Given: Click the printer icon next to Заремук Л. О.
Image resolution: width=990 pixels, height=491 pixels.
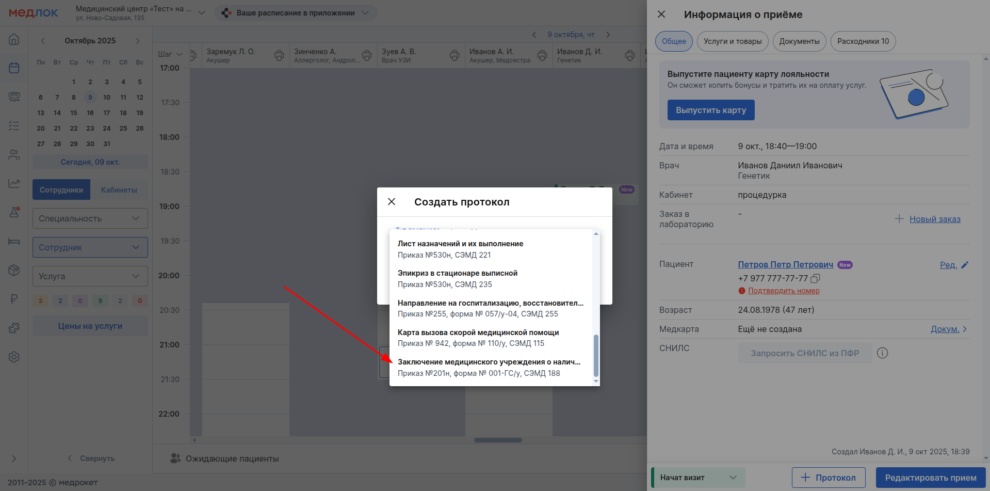Looking at the screenshot, I should 279,55.
